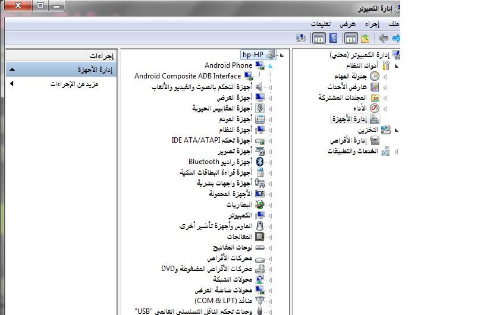This screenshot has height=315, width=487.
Task: Select إدارة الكمبيوتر (محلي) root item
Action: tap(359, 55)
